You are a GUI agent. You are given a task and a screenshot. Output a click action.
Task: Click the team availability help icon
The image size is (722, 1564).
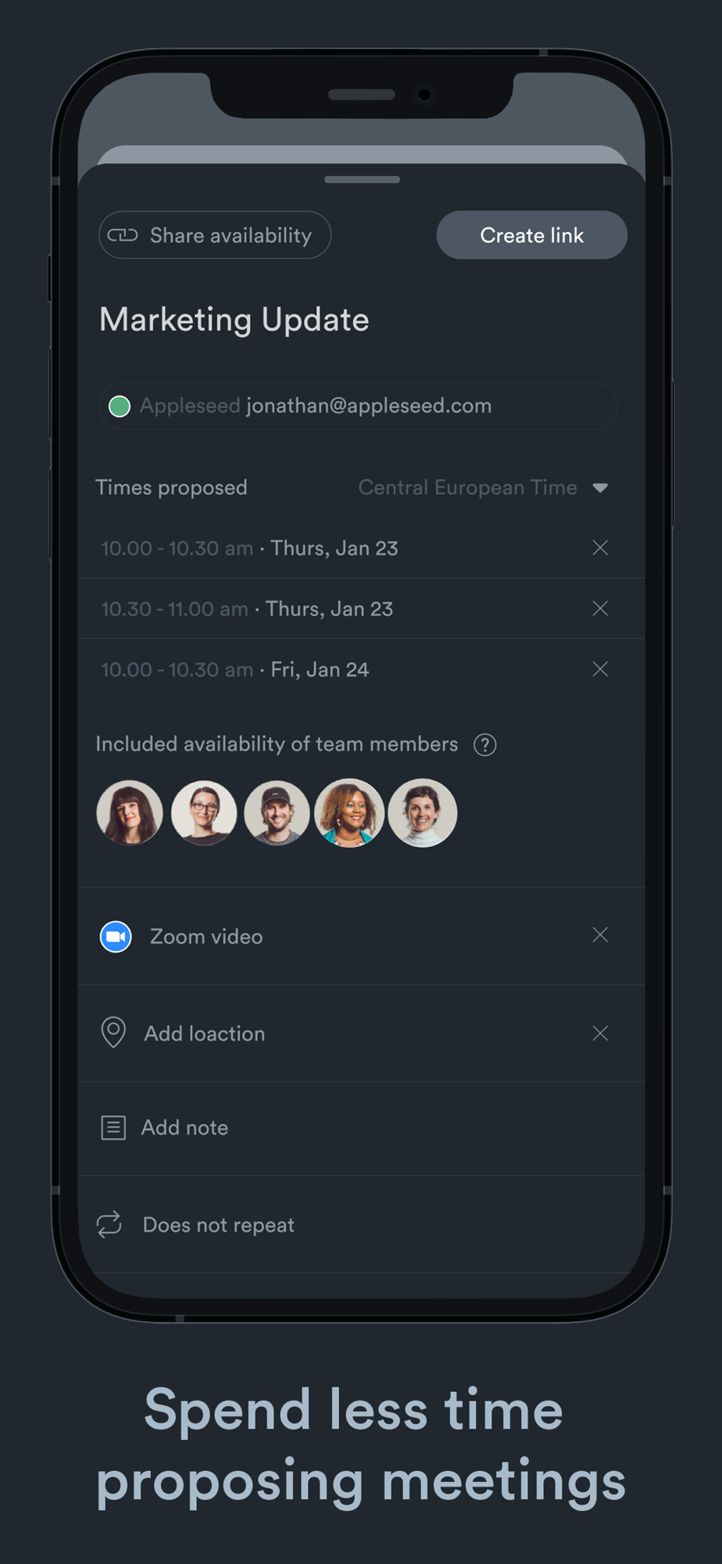click(x=485, y=744)
